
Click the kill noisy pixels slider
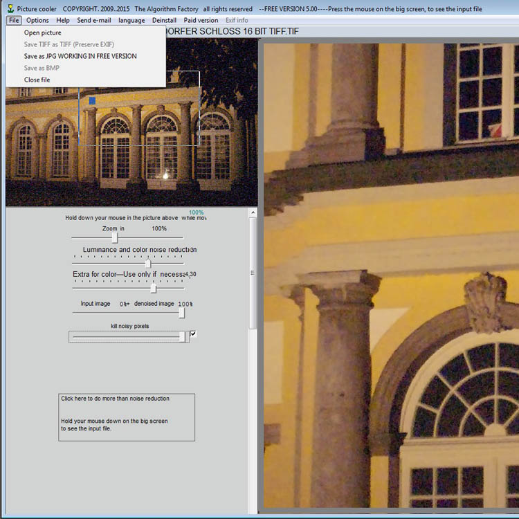coord(129,336)
